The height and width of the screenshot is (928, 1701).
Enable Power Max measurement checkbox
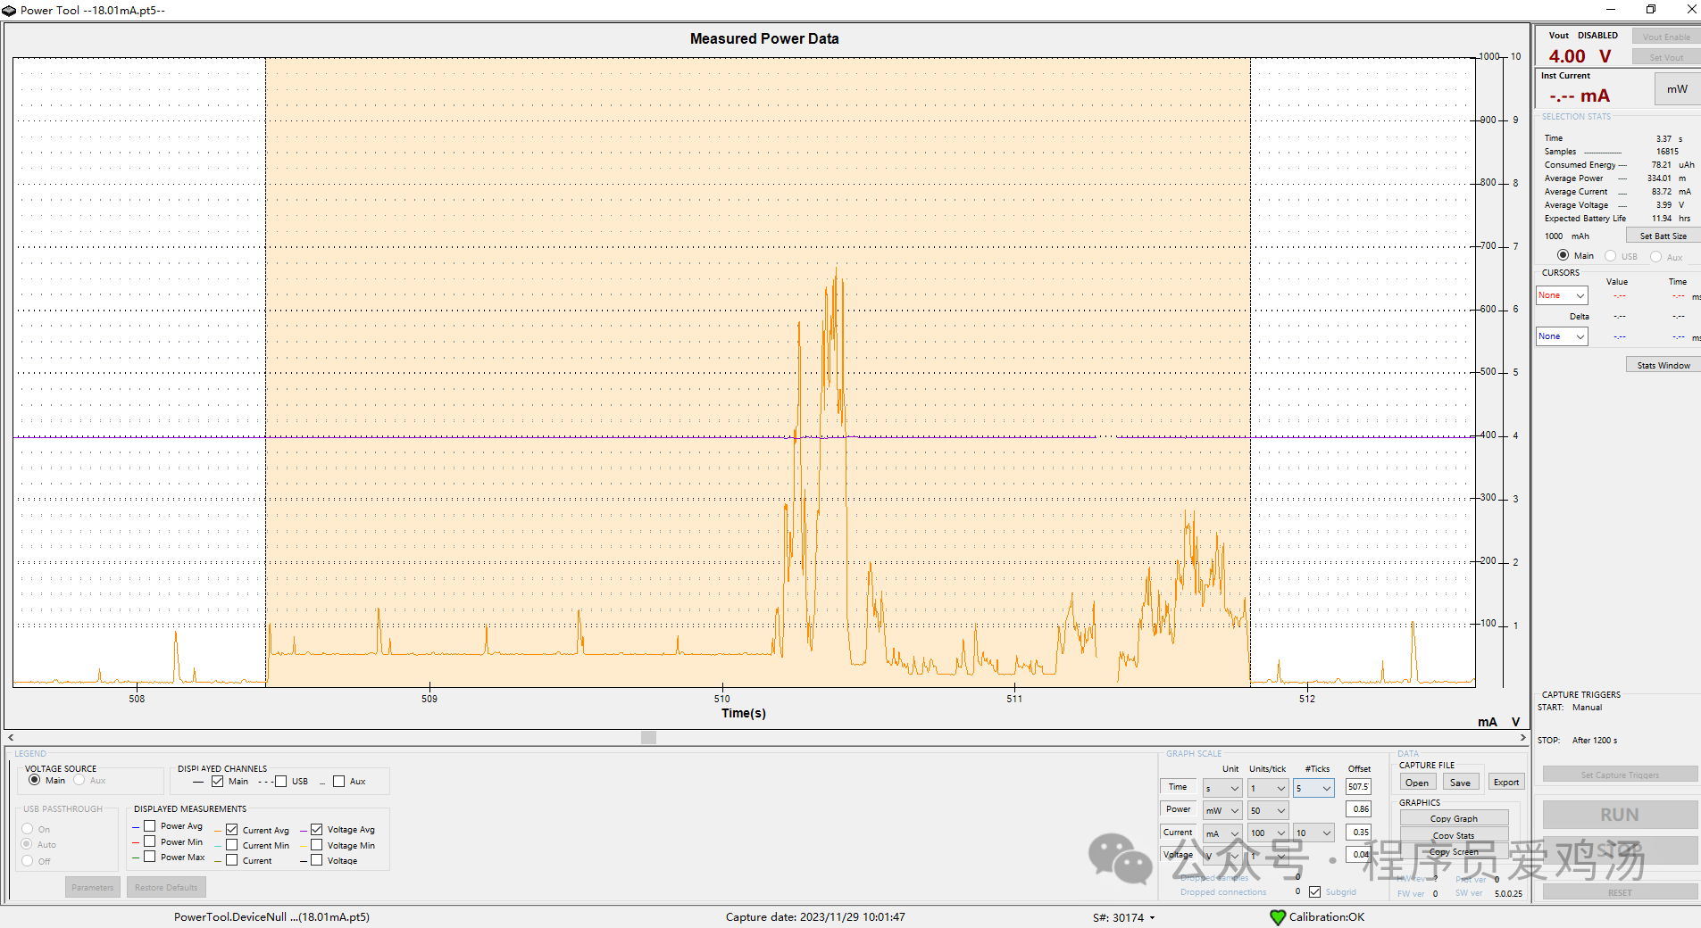(150, 857)
